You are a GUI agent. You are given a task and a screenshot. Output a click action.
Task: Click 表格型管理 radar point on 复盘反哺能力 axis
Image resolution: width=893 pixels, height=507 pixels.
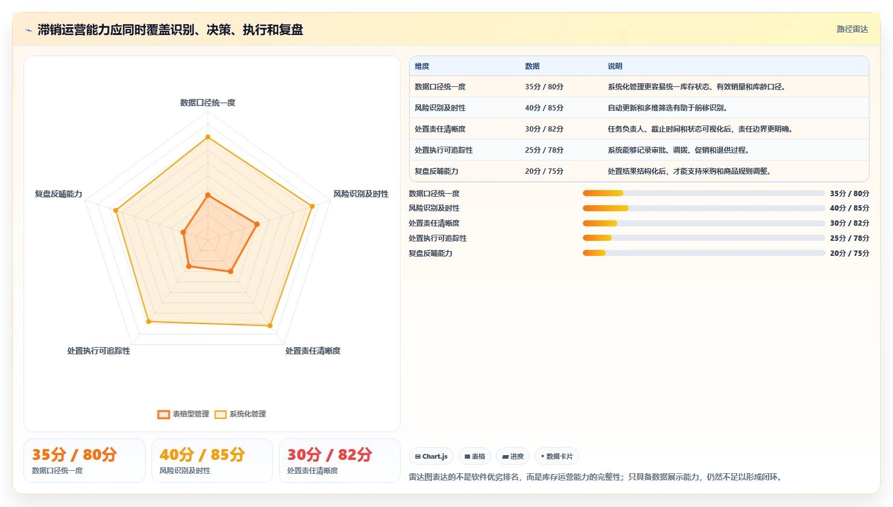183,232
